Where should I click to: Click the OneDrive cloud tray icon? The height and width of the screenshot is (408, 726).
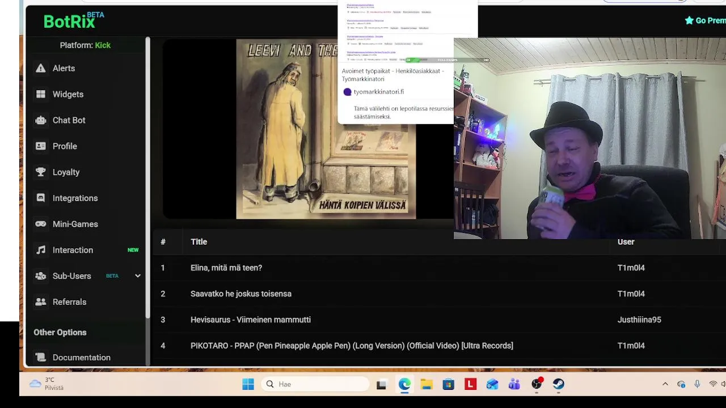(x=681, y=384)
